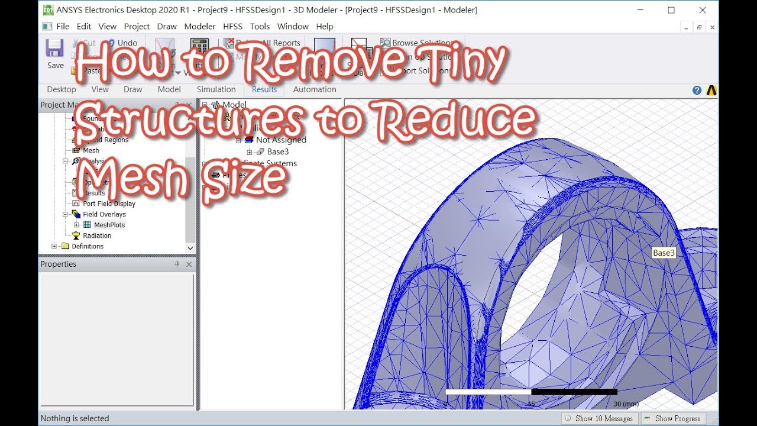Image resolution: width=757 pixels, height=426 pixels.
Task: Close the Properties panel
Action: [x=189, y=264]
